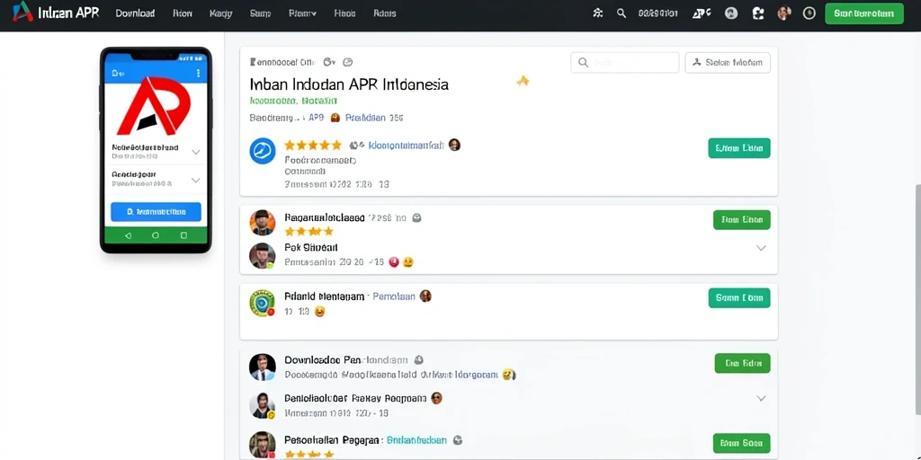Open the blue 'Kiontontaimanfail' link
The height and width of the screenshot is (460, 921).
406,145
